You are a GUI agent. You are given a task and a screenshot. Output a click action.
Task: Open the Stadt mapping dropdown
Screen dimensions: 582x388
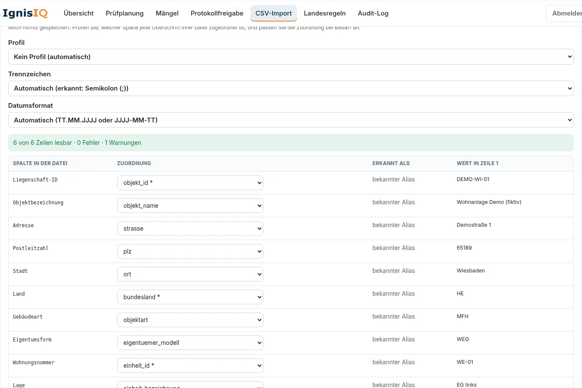pos(190,274)
